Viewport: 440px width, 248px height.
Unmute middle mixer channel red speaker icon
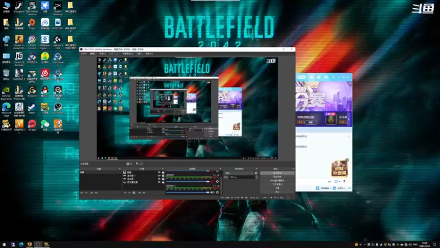(x=212, y=181)
